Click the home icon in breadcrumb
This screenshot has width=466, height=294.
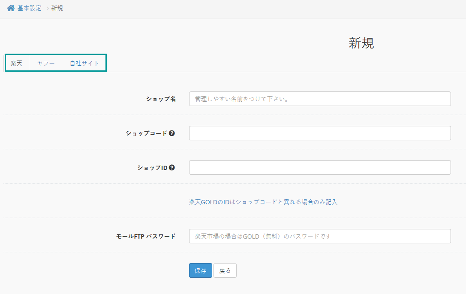11,8
